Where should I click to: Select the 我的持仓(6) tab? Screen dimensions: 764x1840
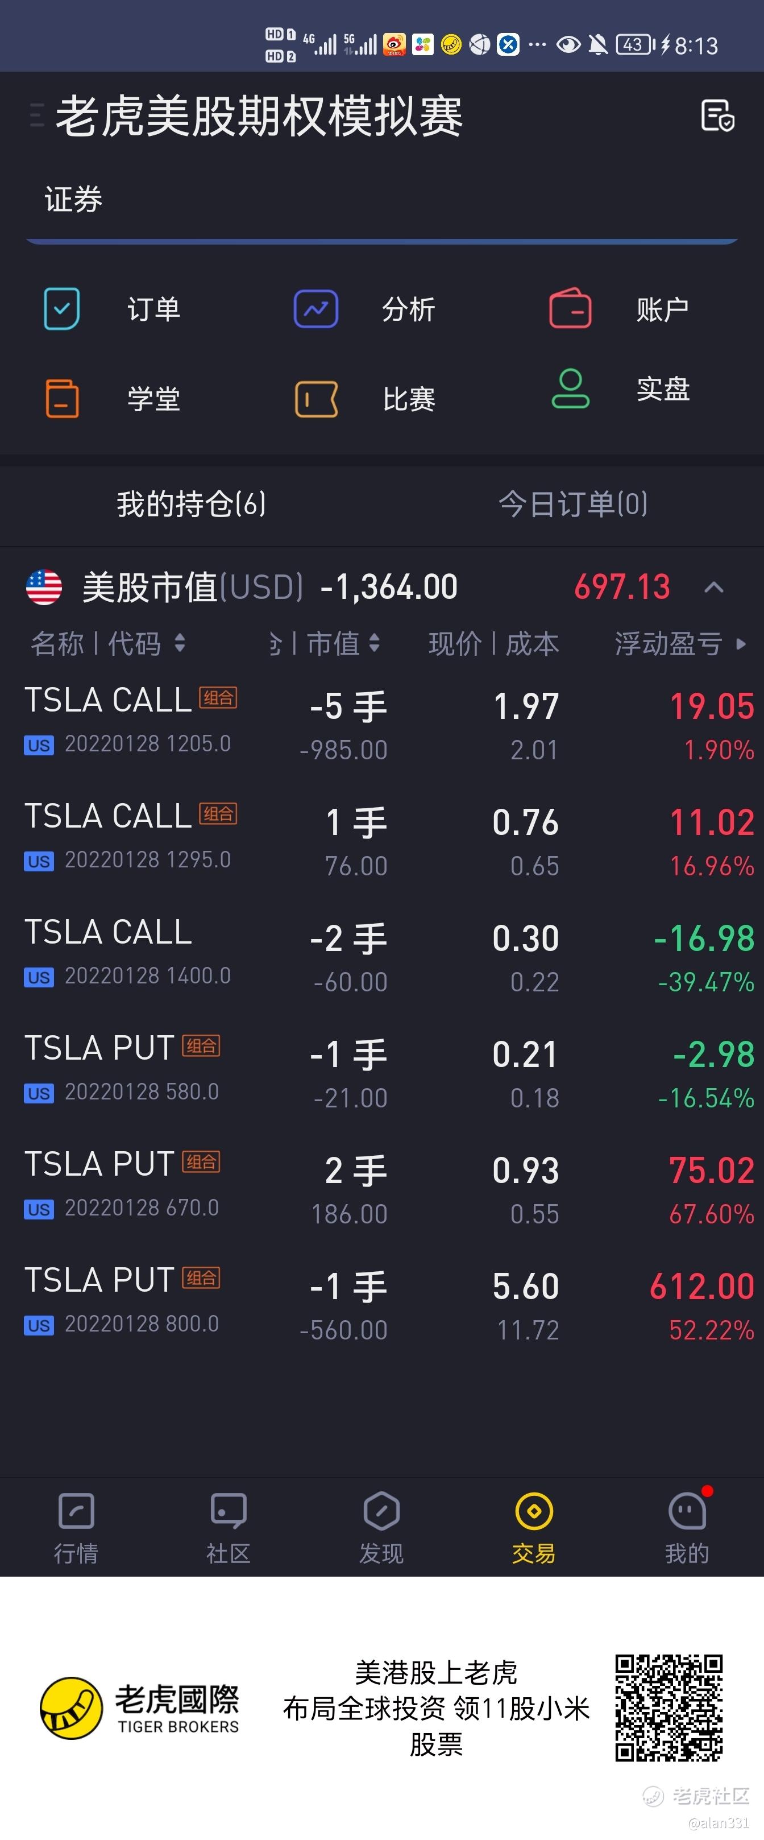190,503
